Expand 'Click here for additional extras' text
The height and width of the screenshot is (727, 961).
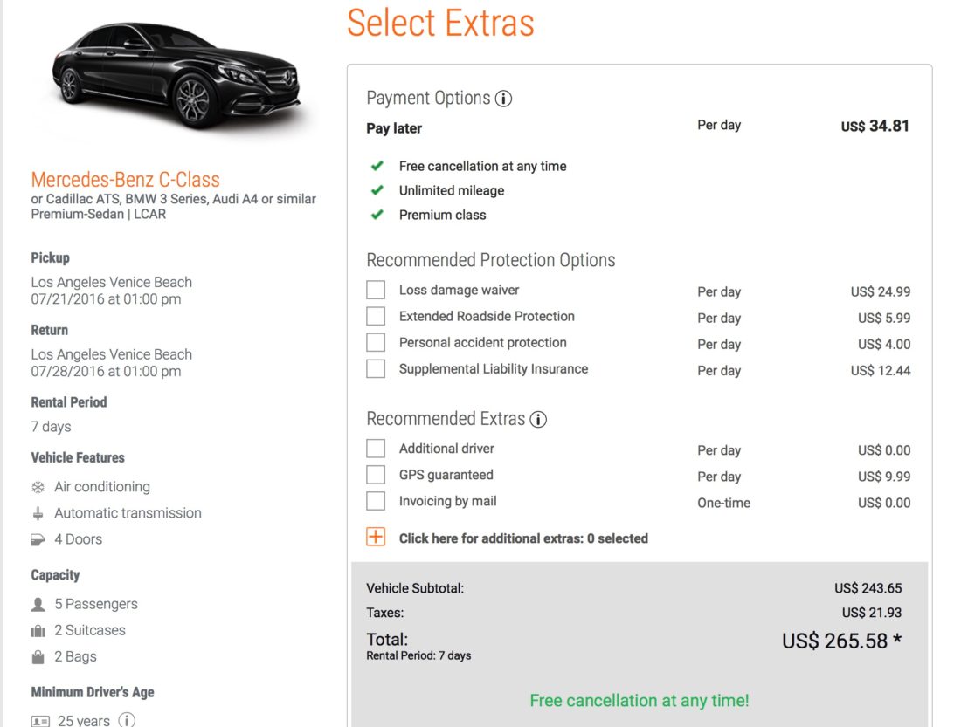click(x=523, y=538)
